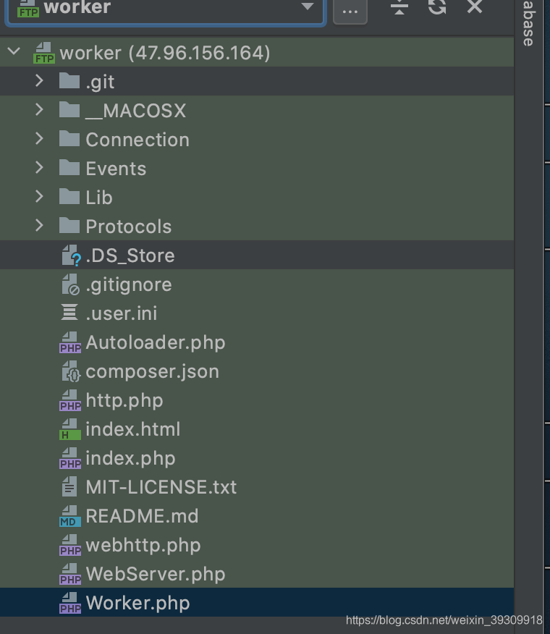This screenshot has height=634, width=550.
Task: Click the unknown file icon on .DS_Store
Action: 70,255
